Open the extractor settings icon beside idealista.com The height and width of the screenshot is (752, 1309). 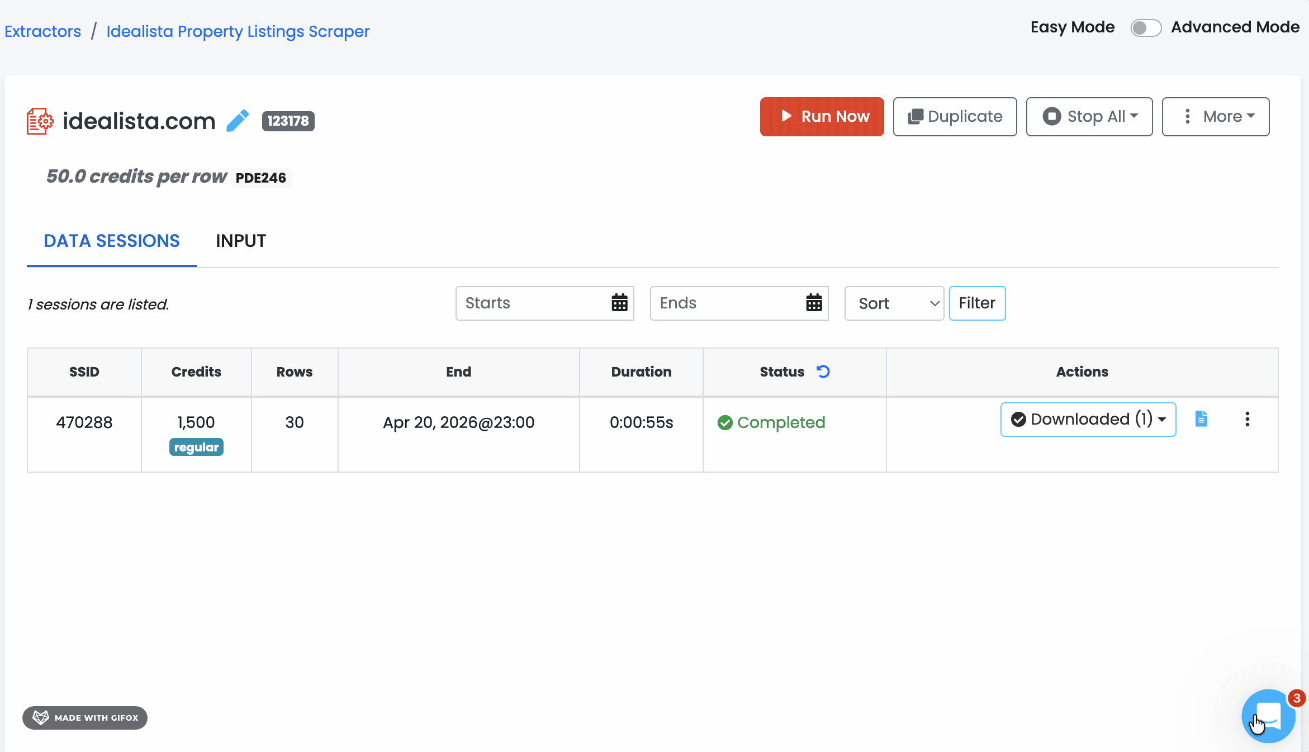coord(39,119)
